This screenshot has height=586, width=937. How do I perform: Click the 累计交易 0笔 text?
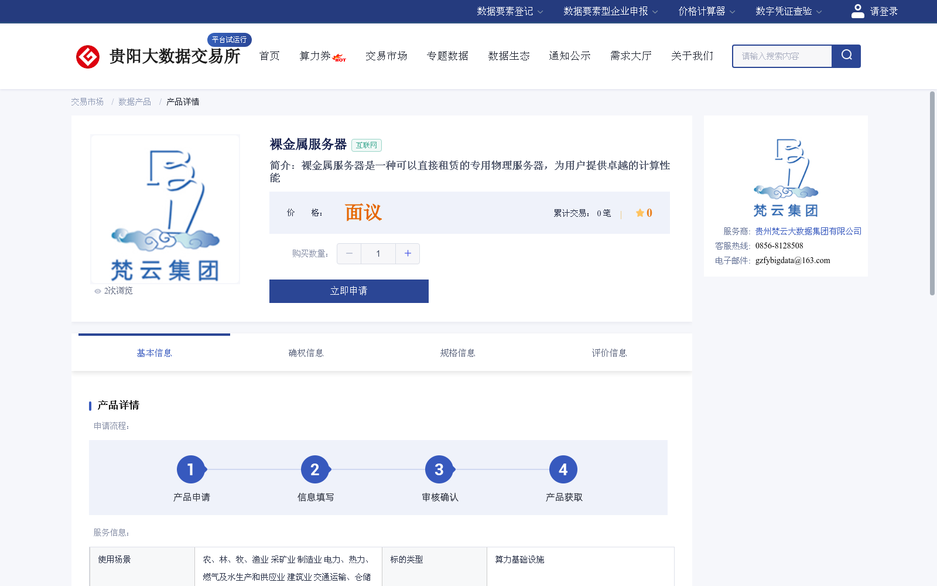(x=582, y=213)
